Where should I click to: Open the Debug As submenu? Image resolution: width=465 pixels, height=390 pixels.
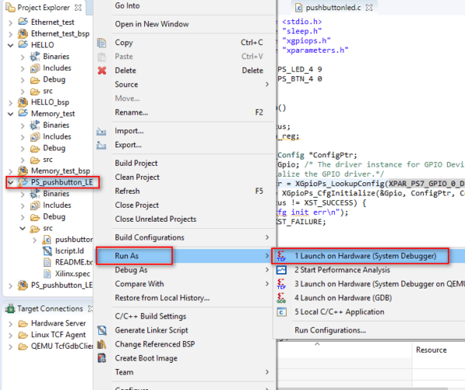131,270
